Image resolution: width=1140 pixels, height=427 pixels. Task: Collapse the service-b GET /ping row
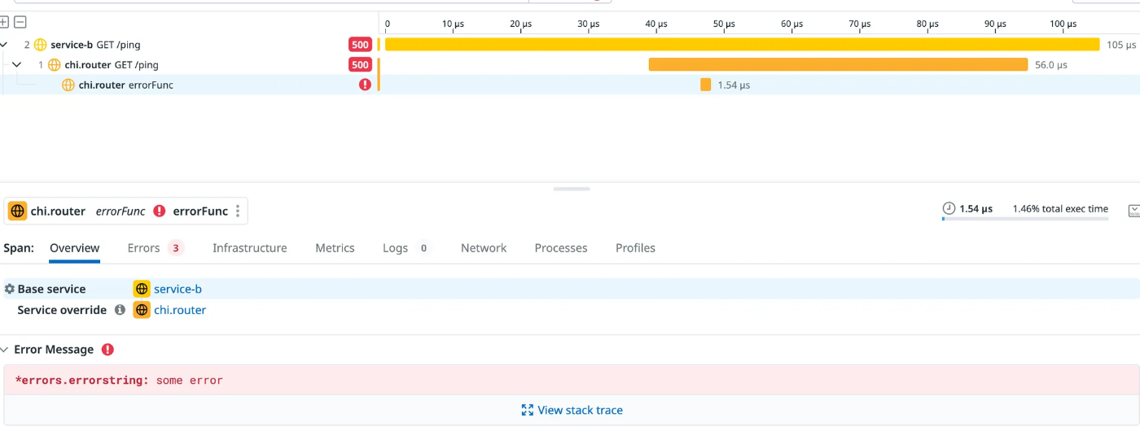click(4, 45)
